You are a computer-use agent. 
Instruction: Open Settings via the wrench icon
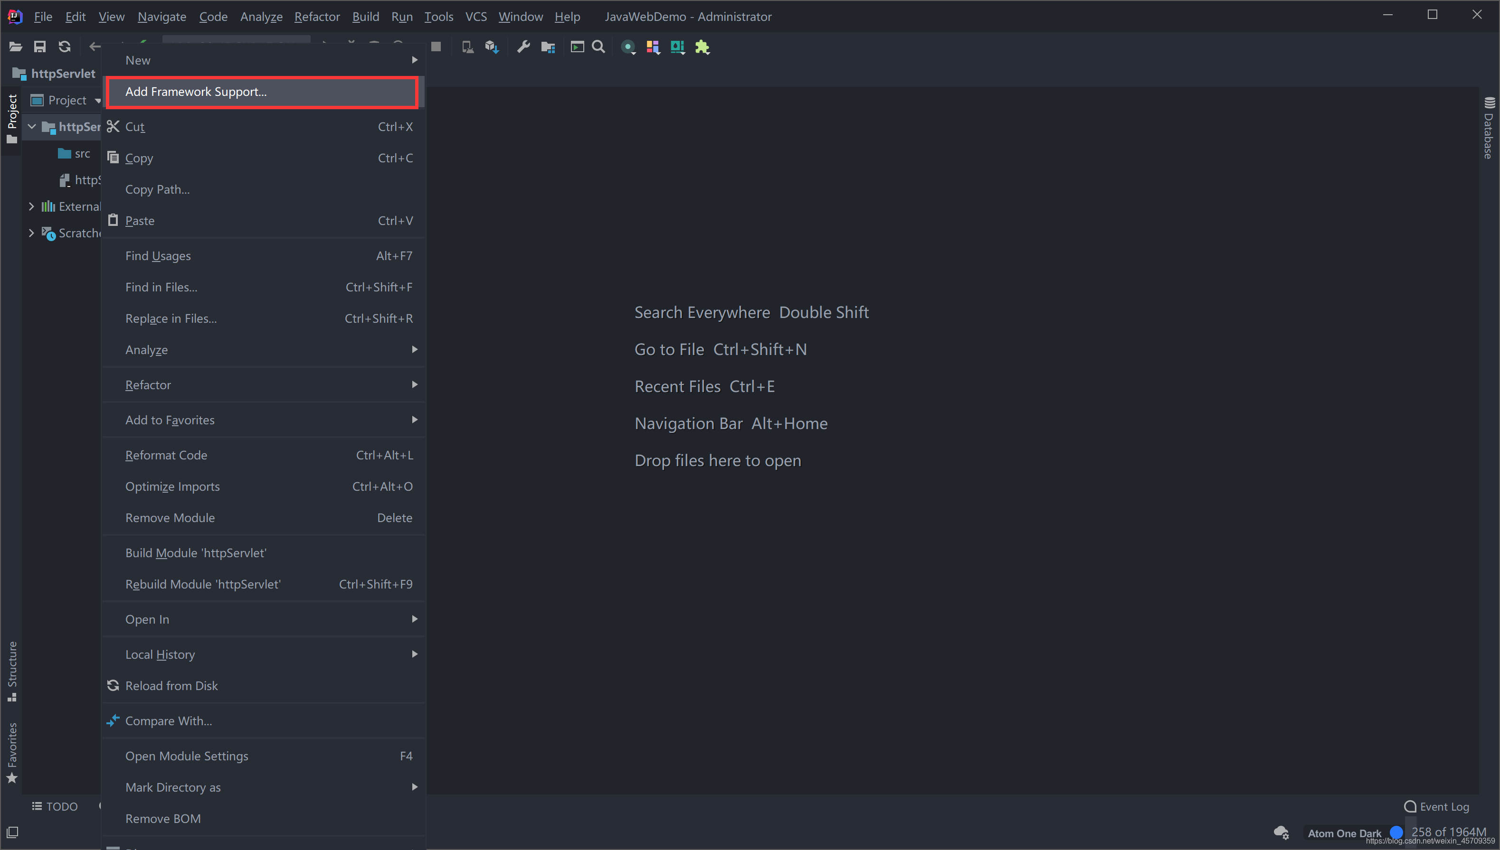coord(523,47)
